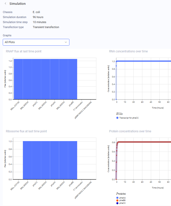Click the Proteins legend heading
The width and height of the screenshot is (171, 206).
point(121,194)
